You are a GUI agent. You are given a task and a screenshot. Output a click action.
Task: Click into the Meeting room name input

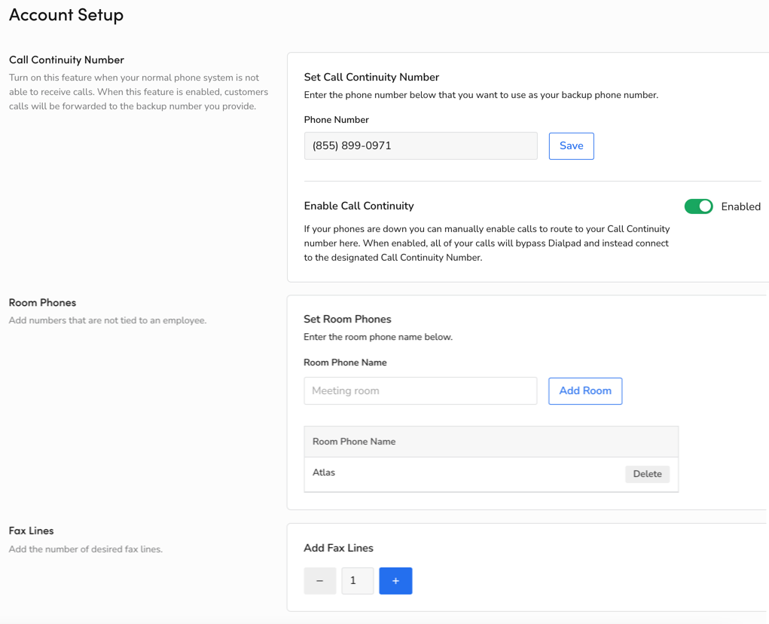point(420,391)
